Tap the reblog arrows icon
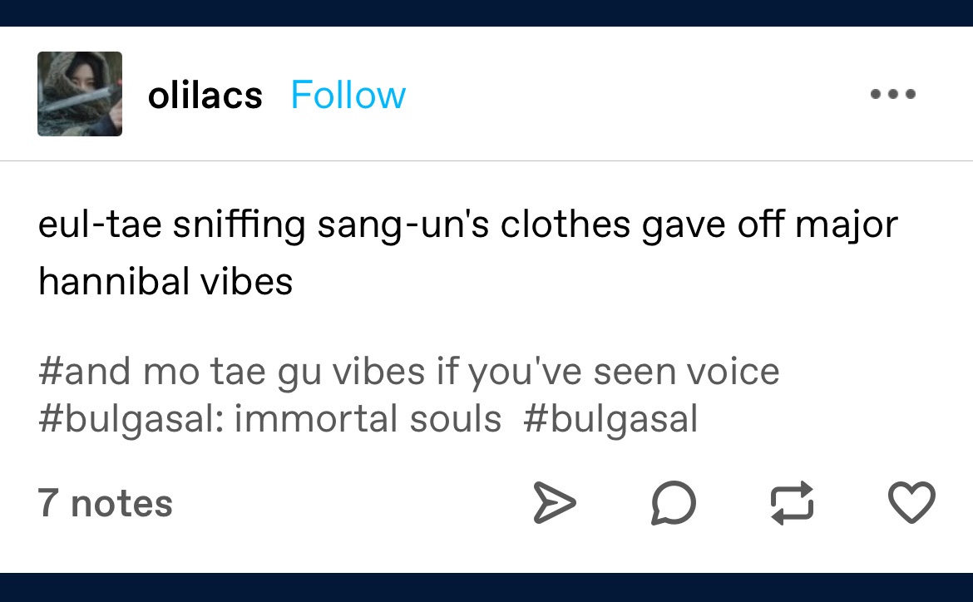This screenshot has height=602, width=973. coord(792,504)
